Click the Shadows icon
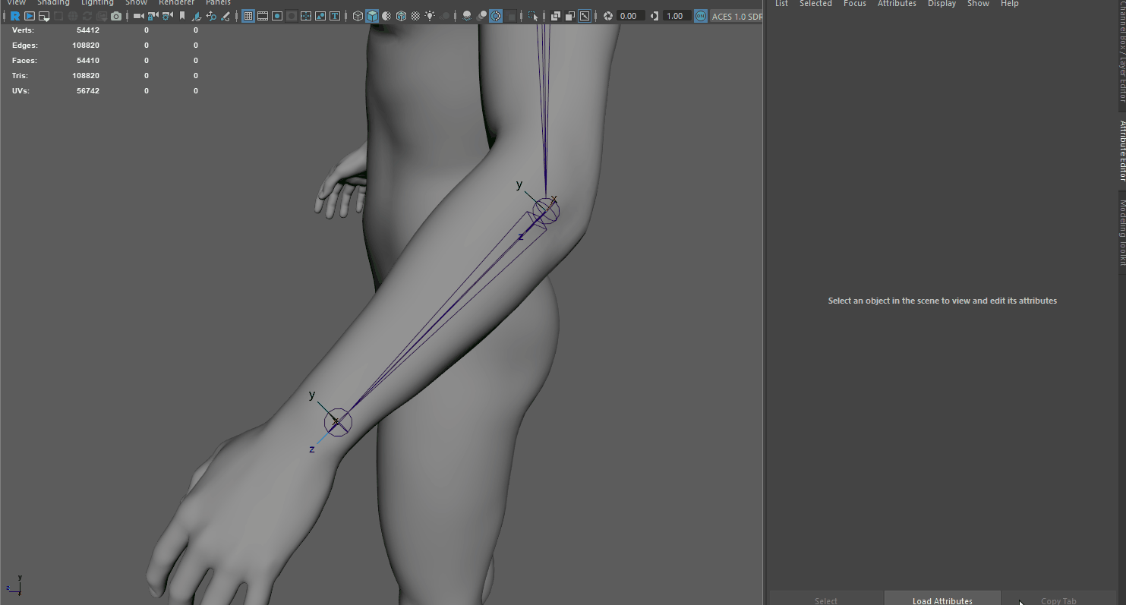Image resolution: width=1126 pixels, height=605 pixels. click(444, 16)
